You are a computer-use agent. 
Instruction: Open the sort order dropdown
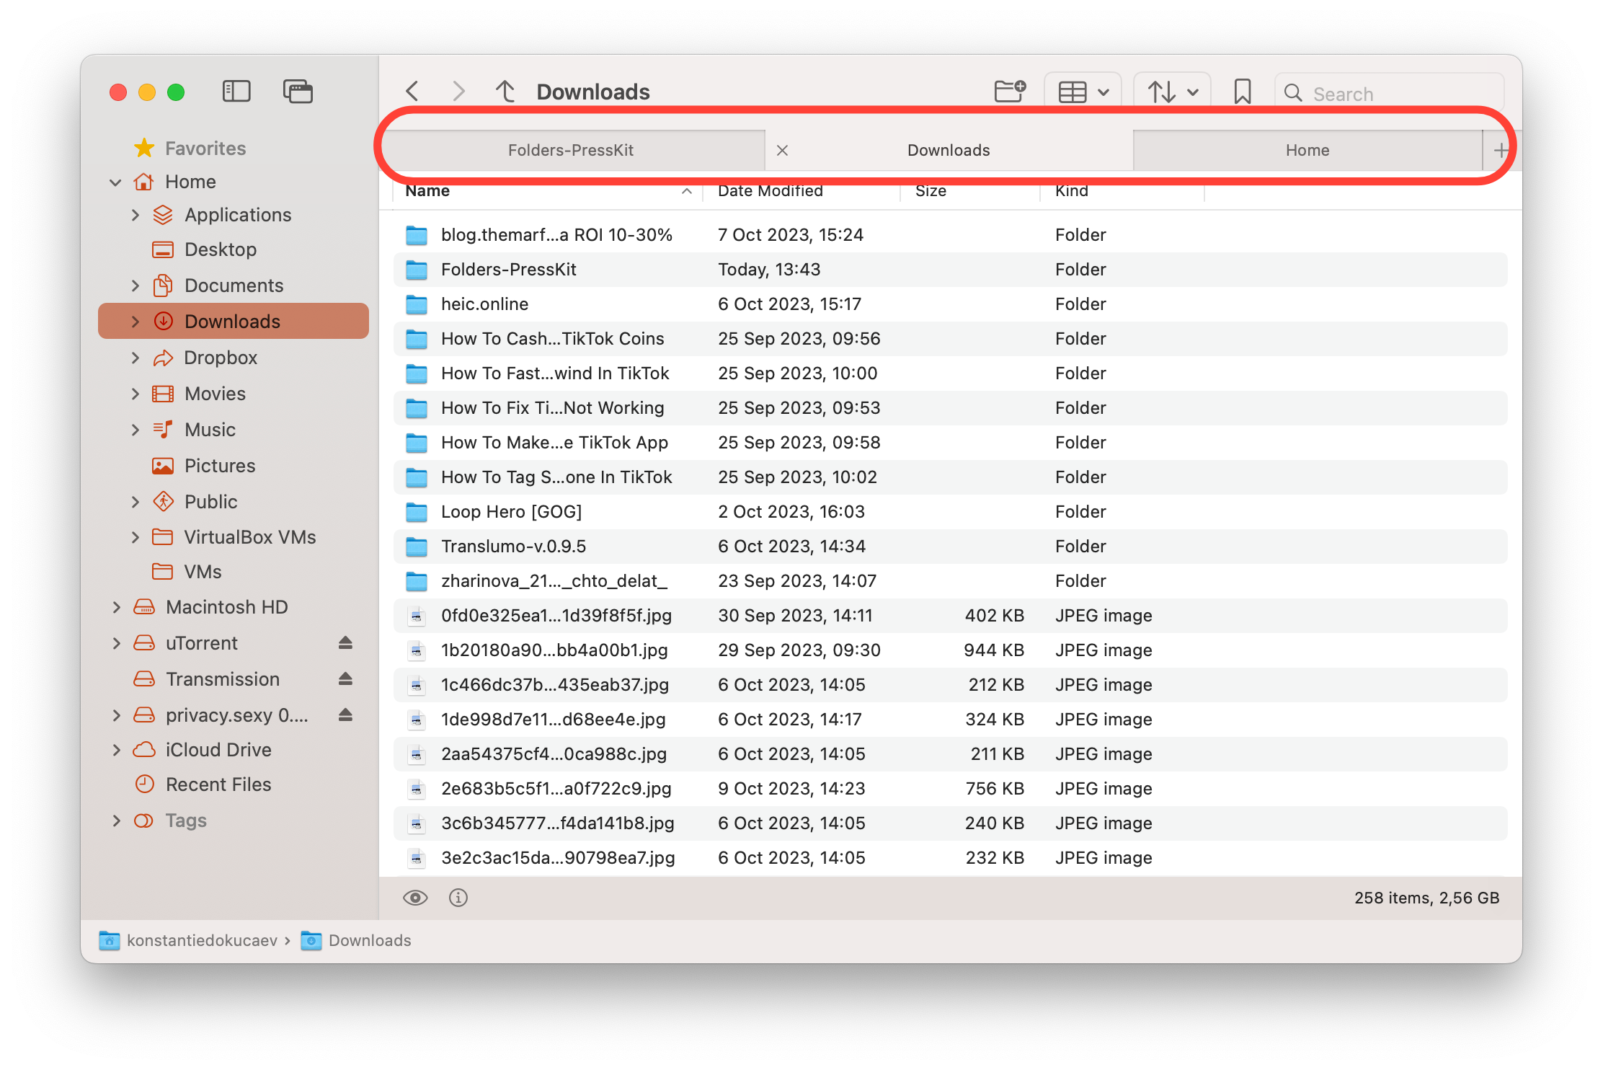1172,92
